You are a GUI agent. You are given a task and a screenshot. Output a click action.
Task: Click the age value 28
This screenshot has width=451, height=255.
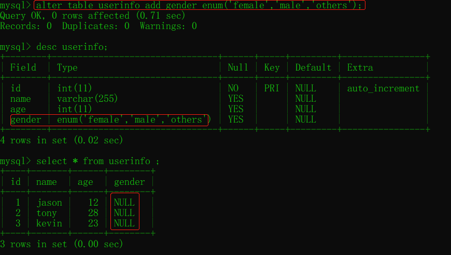[x=93, y=212]
